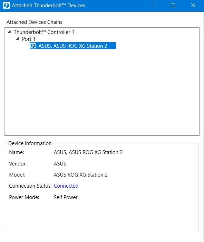The height and width of the screenshot is (242, 204).
Task: Click the Device Information group label
Action: [x=30, y=143]
